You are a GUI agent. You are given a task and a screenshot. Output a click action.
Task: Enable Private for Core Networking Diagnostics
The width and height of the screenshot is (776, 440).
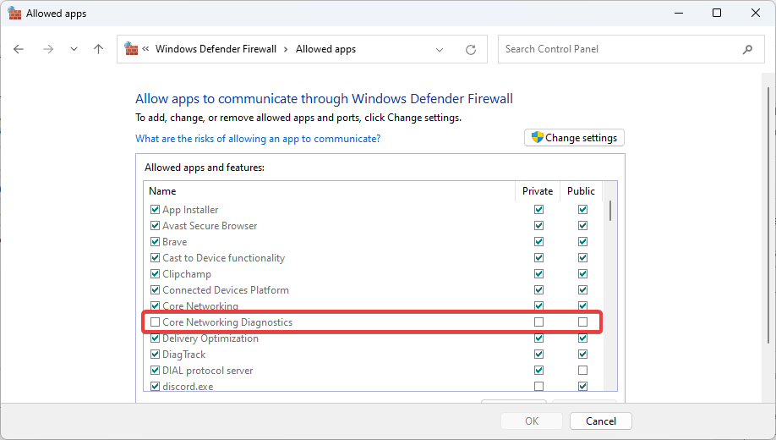539,322
